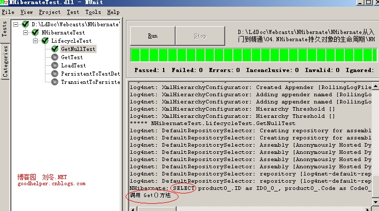The height and width of the screenshot is (211, 379).
Task: Select the TransientToPersiste tree item
Action: click(90, 82)
